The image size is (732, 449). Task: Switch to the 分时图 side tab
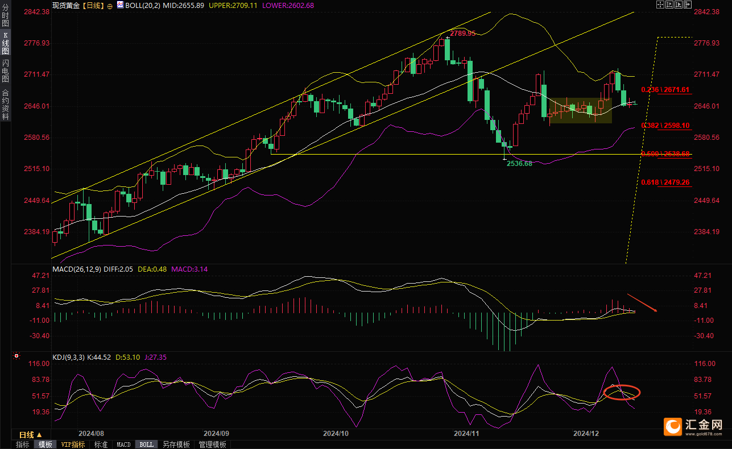5,14
